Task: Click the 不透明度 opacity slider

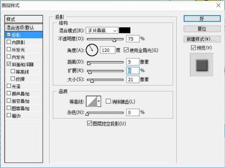Action: tap(106, 39)
